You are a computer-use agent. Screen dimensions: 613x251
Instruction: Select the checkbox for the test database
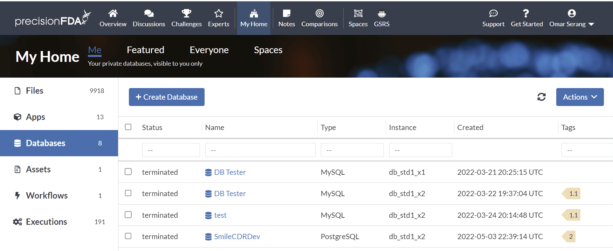[x=128, y=215]
